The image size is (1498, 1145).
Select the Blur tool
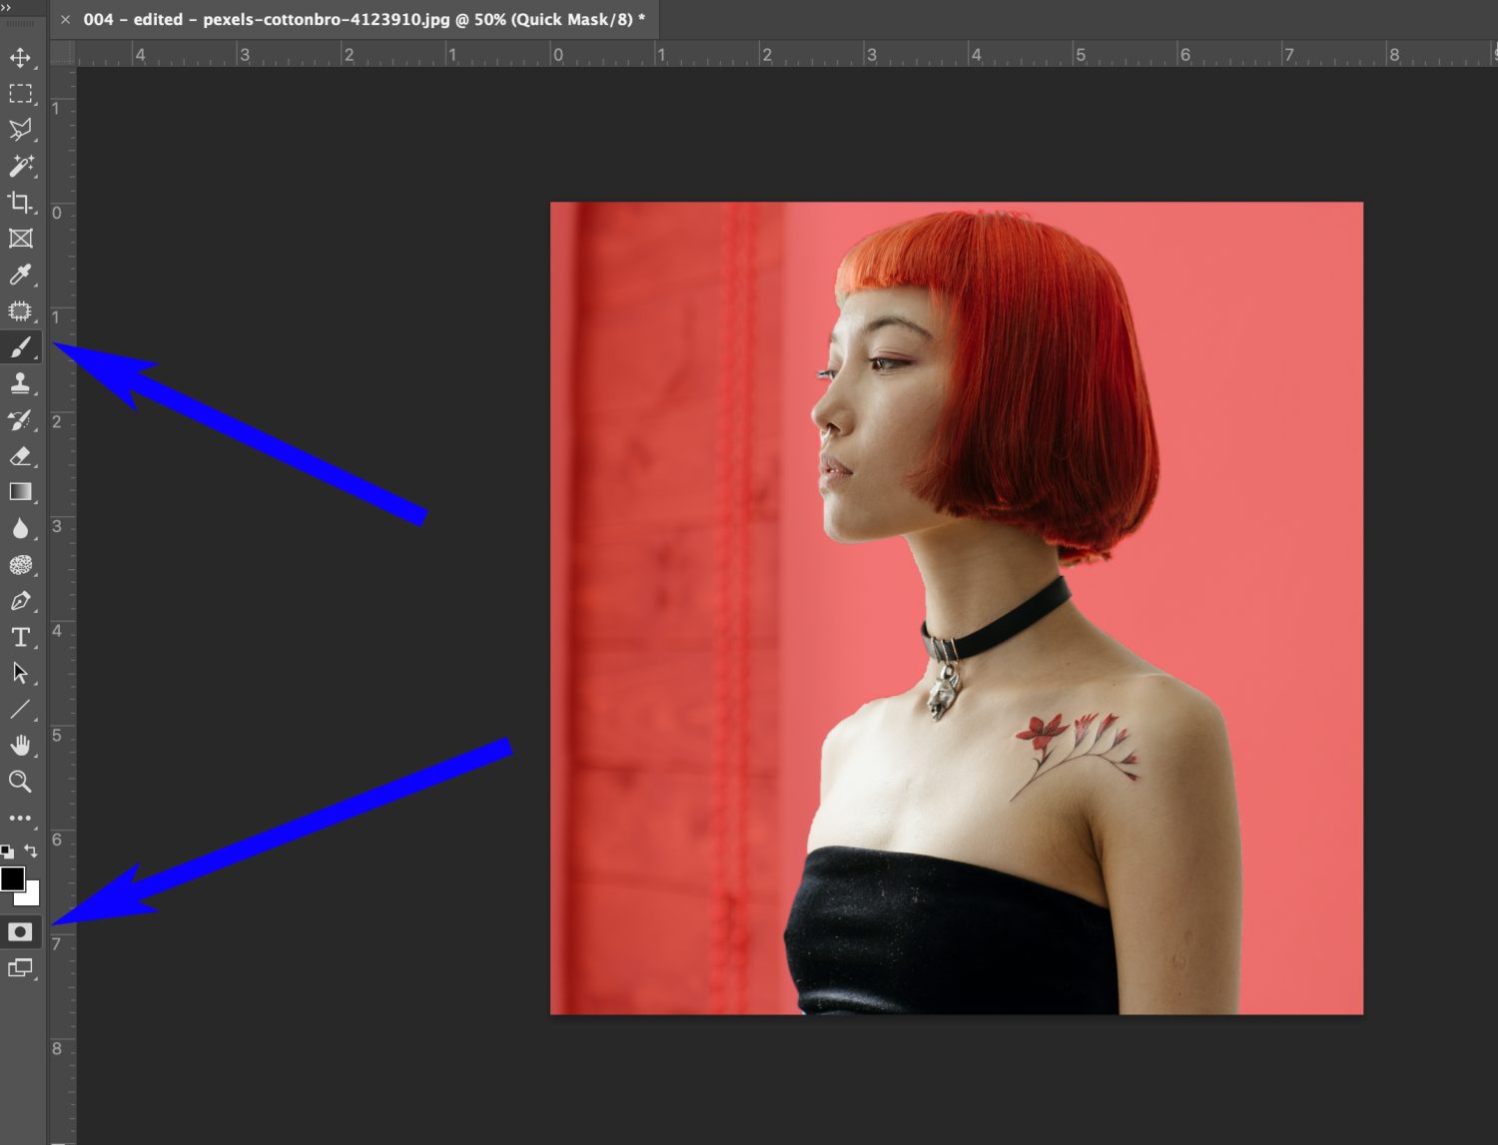pyautogui.click(x=20, y=528)
